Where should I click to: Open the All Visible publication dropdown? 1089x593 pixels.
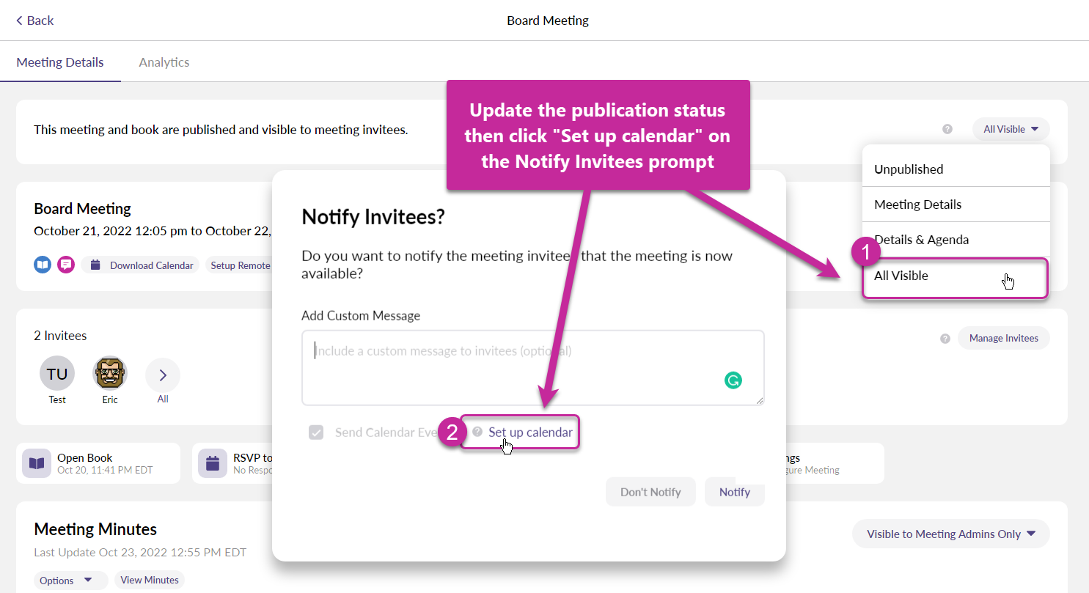coord(1011,129)
